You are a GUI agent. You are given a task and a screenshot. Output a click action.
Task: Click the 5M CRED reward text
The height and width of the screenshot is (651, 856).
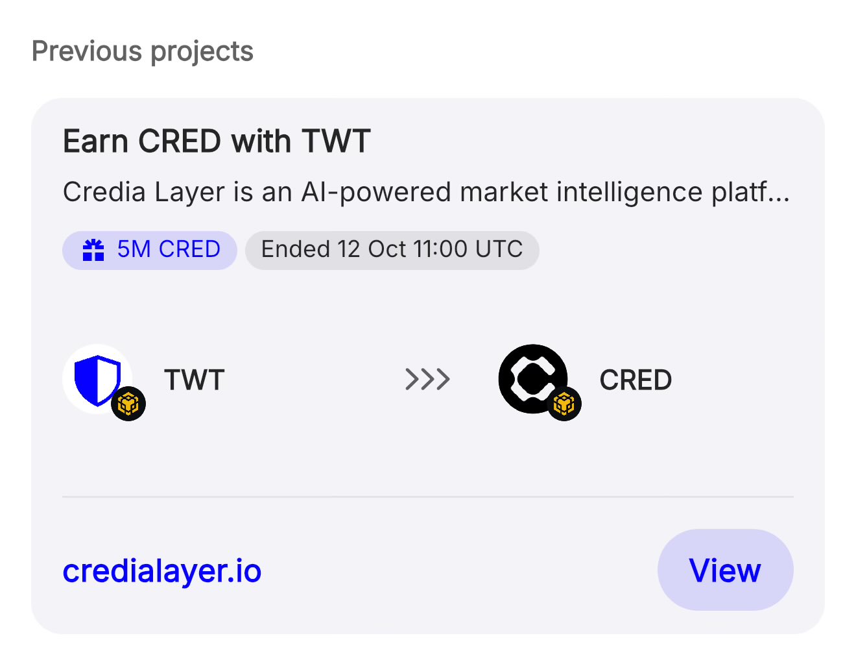[169, 250]
